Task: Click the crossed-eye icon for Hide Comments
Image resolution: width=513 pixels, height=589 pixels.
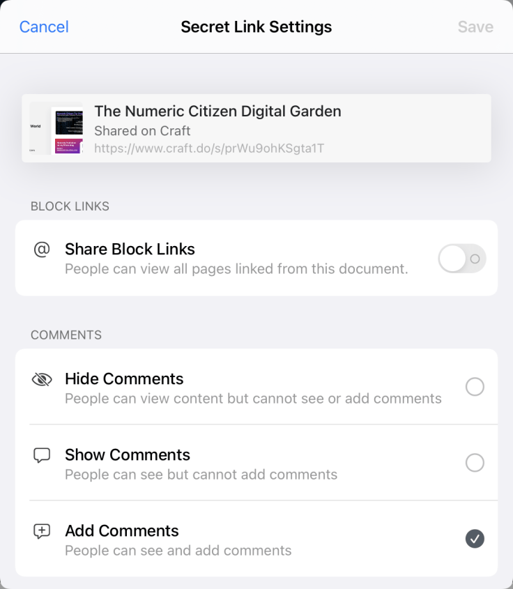Action: (x=42, y=379)
